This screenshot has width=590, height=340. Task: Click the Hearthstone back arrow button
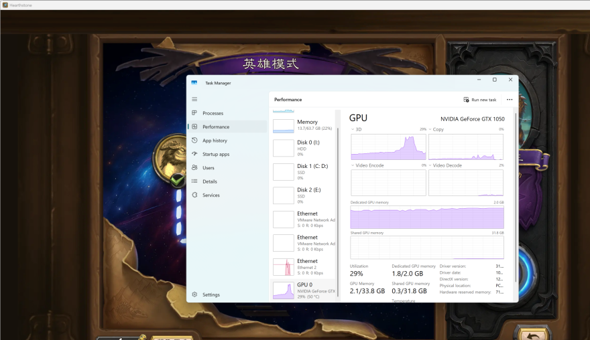tap(533, 334)
